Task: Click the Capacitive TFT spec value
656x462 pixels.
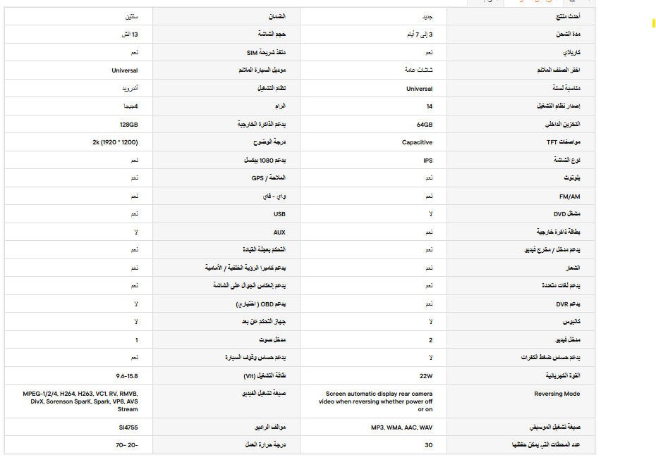Action: [x=417, y=142]
